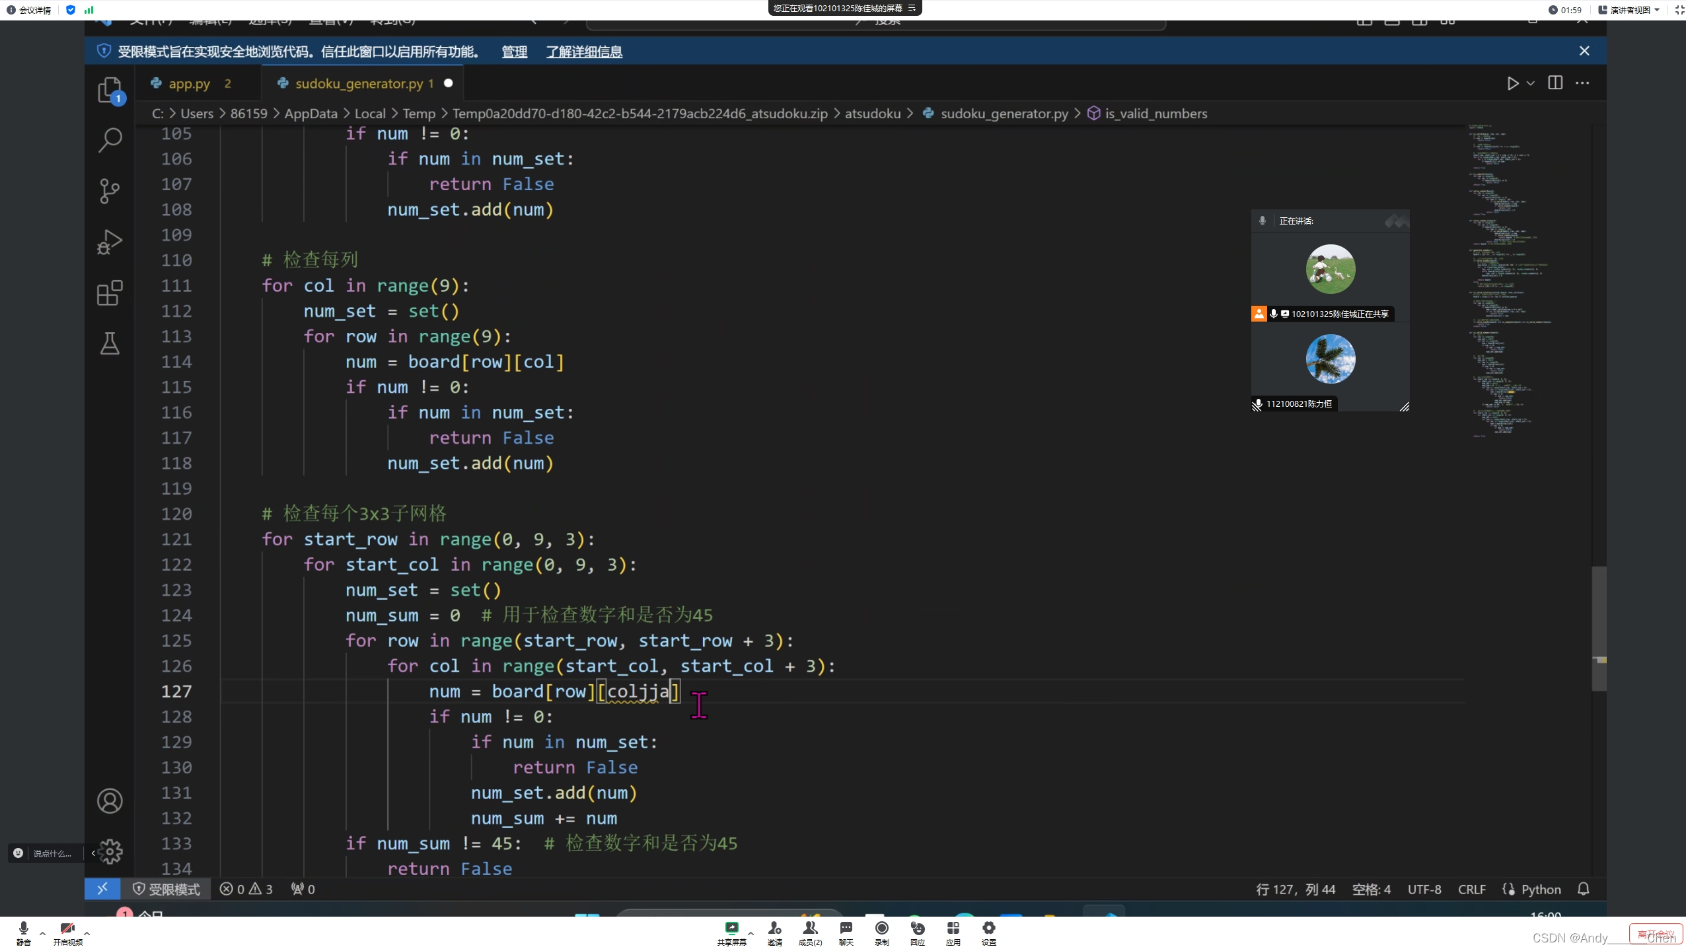
Task: Dismiss the restricted mode banner
Action: click(1584, 51)
